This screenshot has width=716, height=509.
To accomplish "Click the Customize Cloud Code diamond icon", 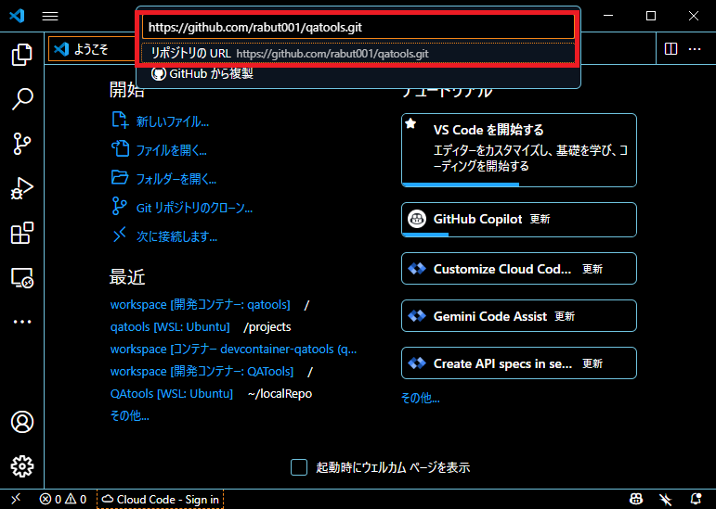I will 416,269.
